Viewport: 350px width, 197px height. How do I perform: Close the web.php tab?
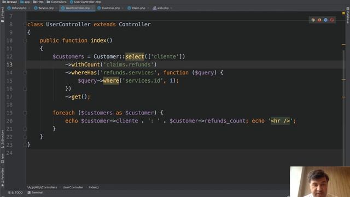[x=171, y=8]
